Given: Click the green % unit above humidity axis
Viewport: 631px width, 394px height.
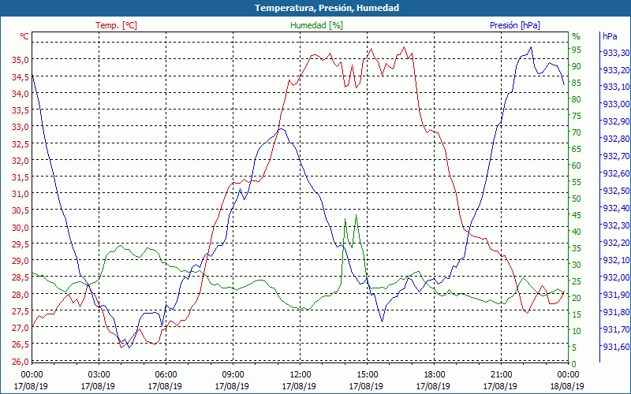Looking at the screenshot, I should click(x=577, y=36).
